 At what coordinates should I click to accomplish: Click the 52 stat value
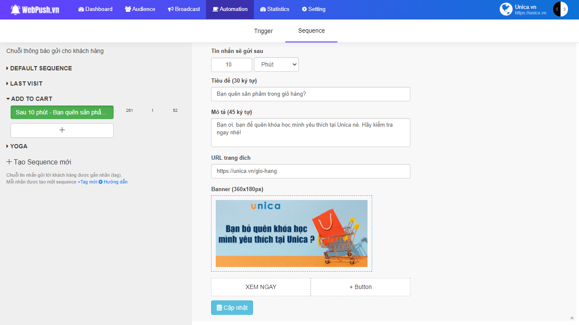[175, 111]
